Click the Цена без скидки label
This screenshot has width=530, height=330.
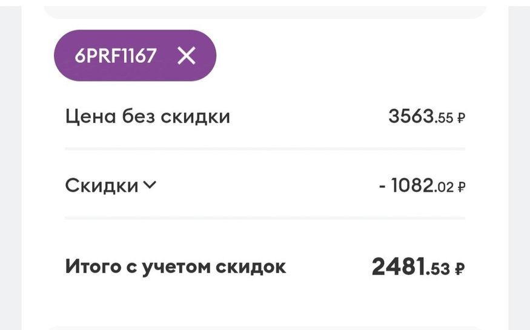click(147, 116)
